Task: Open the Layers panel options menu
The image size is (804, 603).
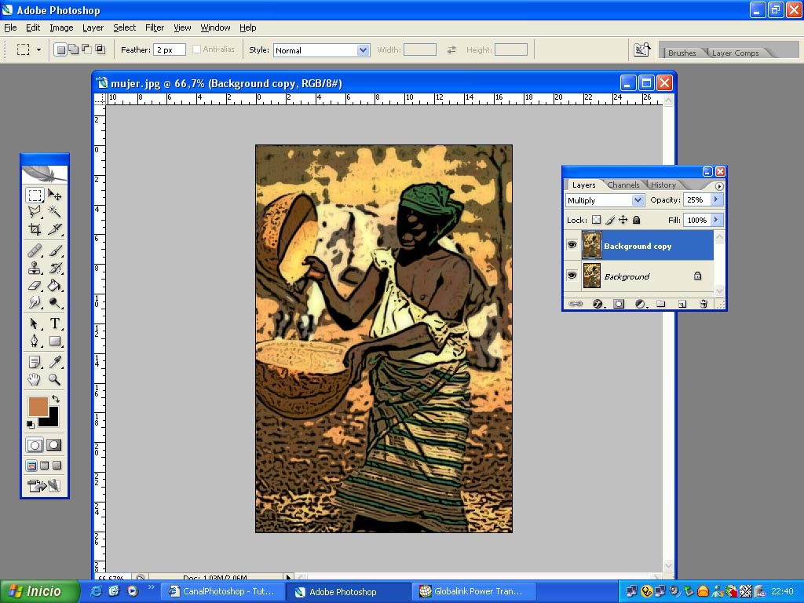Action: (x=719, y=186)
